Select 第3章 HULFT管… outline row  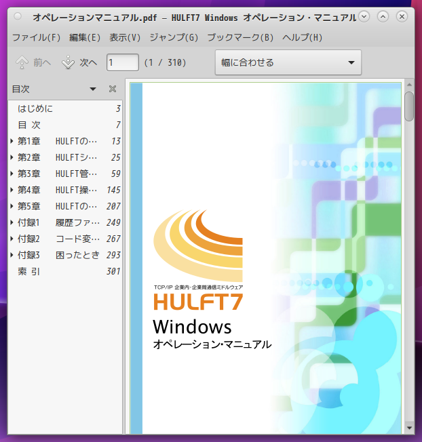[x=65, y=174]
